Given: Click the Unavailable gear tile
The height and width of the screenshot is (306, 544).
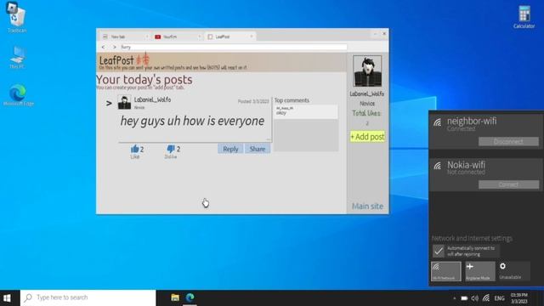Looking at the screenshot, I should click(513, 271).
